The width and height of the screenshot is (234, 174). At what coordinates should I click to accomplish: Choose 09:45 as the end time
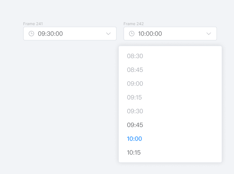click(x=135, y=125)
